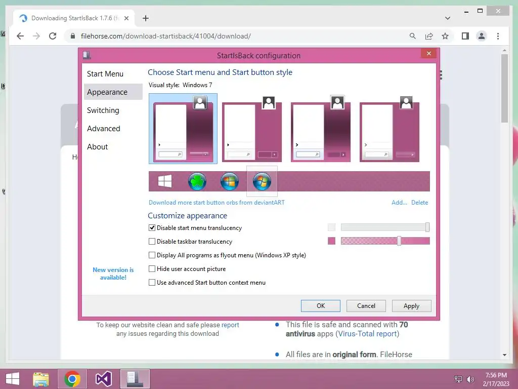Open File Explorer from the taskbar
The image size is (518, 389).
click(41, 379)
